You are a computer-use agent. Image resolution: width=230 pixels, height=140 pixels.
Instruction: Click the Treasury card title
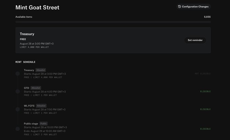27,34
